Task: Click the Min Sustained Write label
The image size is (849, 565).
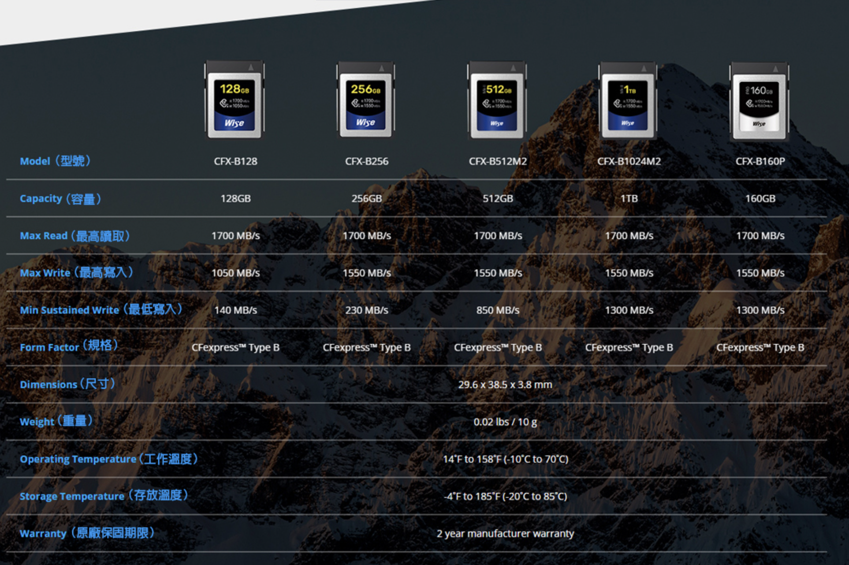Action: click(101, 310)
